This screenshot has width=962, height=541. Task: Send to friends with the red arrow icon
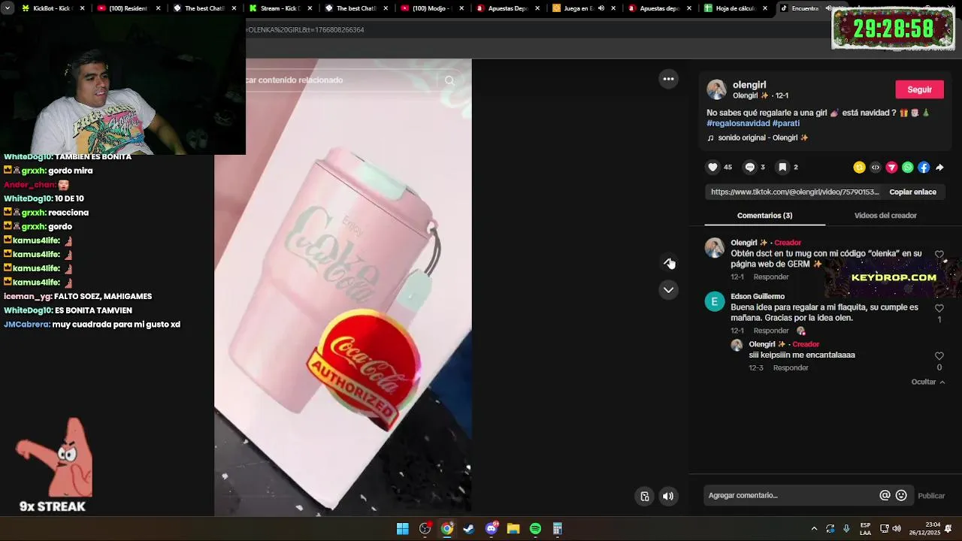(x=891, y=168)
